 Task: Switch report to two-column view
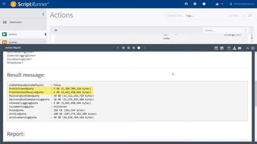click(x=216, y=48)
